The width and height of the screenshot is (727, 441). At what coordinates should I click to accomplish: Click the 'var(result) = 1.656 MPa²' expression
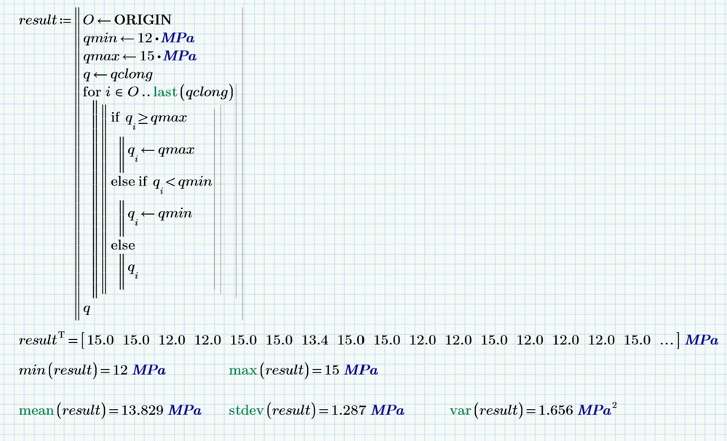[533, 410]
